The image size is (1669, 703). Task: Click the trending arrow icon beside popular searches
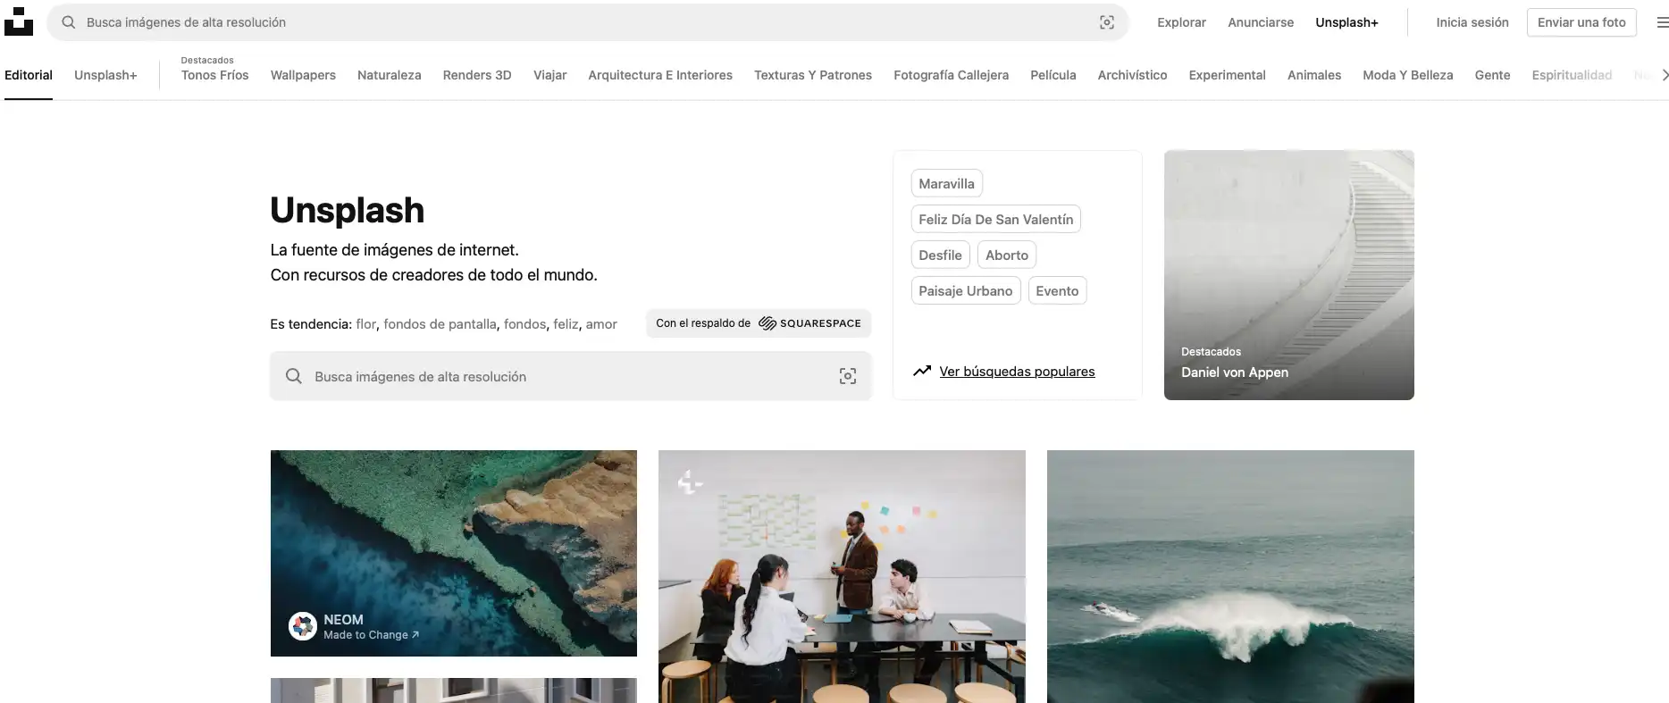(922, 371)
